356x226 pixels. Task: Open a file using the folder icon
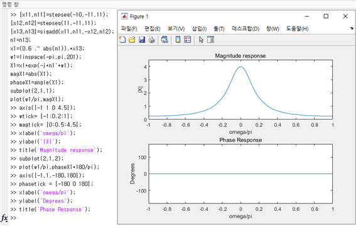click(x=132, y=40)
